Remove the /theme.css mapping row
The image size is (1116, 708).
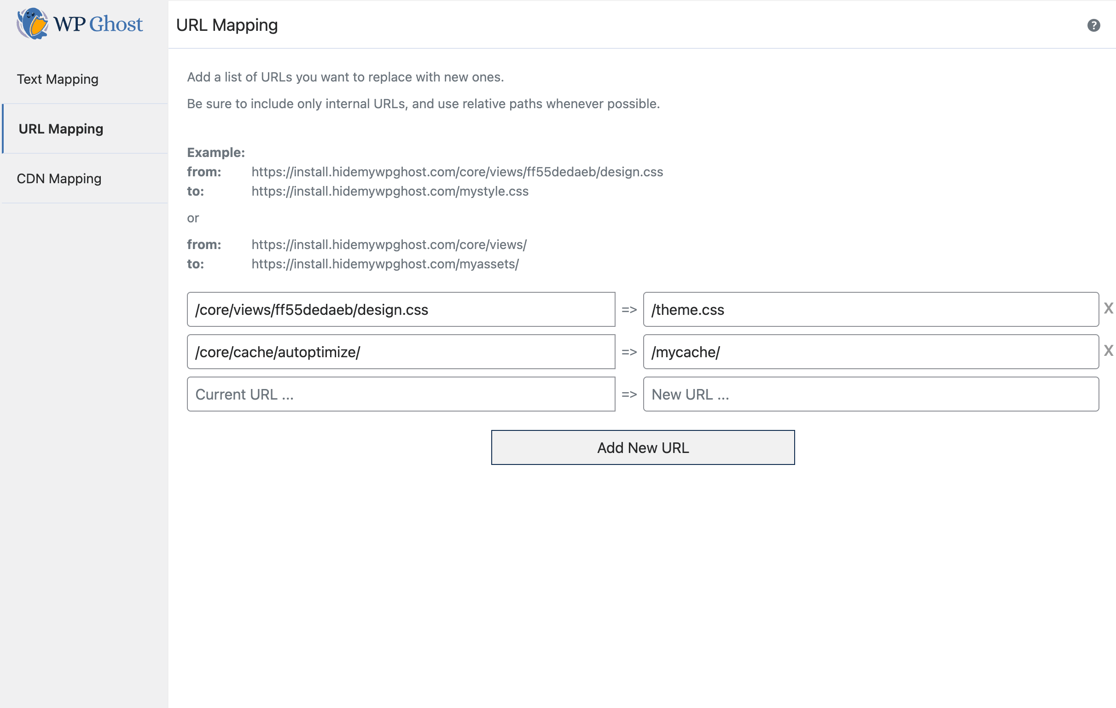coord(1108,308)
